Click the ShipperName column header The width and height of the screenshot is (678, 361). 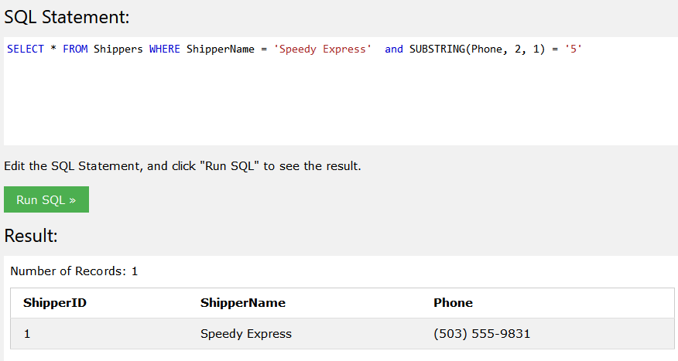[243, 303]
